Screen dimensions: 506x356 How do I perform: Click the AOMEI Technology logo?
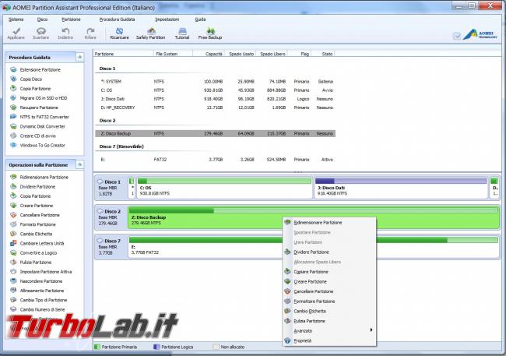point(480,34)
